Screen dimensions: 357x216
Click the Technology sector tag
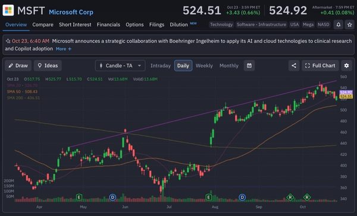pyautogui.click(x=221, y=24)
